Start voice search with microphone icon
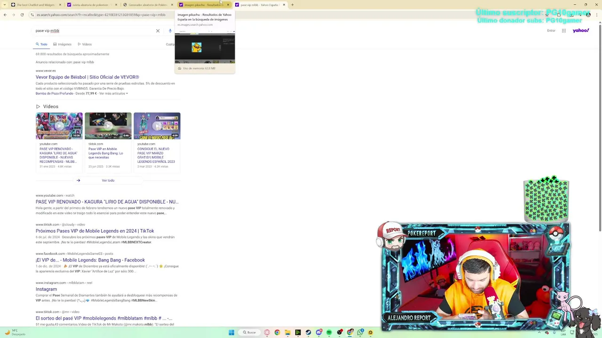The width and height of the screenshot is (602, 338). click(170, 31)
